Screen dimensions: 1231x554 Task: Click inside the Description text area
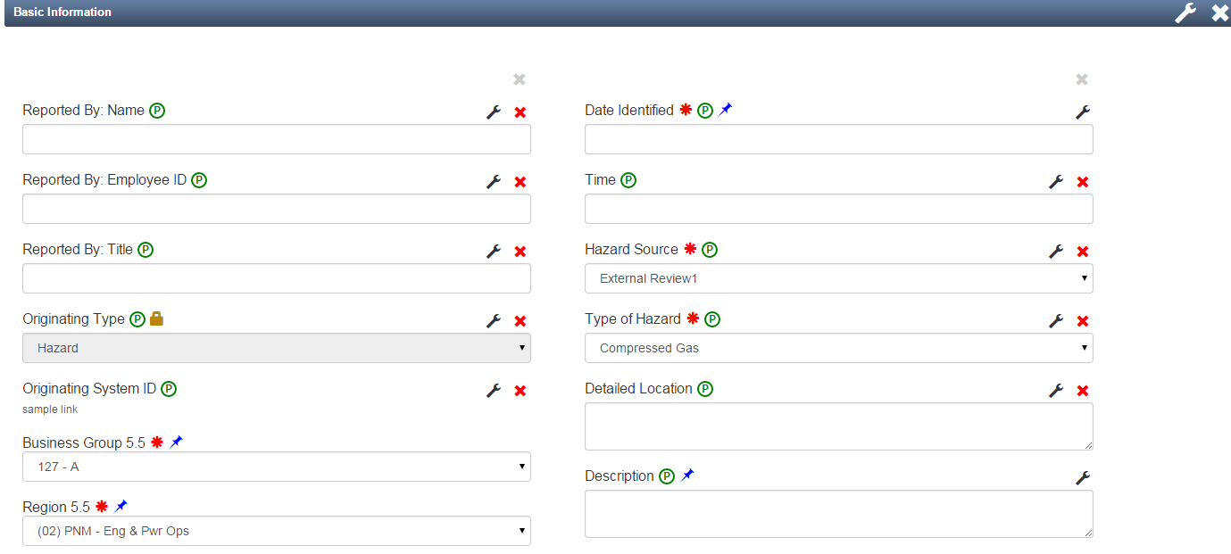click(839, 514)
